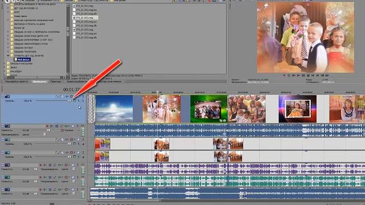Solo video track 4
The height and width of the screenshot is (205, 365).
[83, 153]
